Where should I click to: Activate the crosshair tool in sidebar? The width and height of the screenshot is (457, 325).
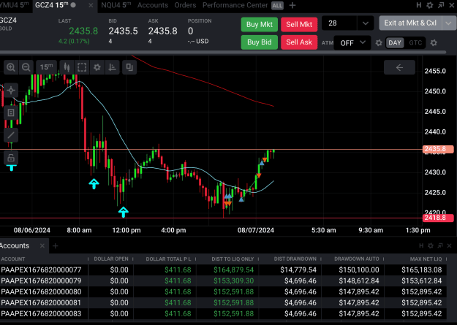[11, 91]
